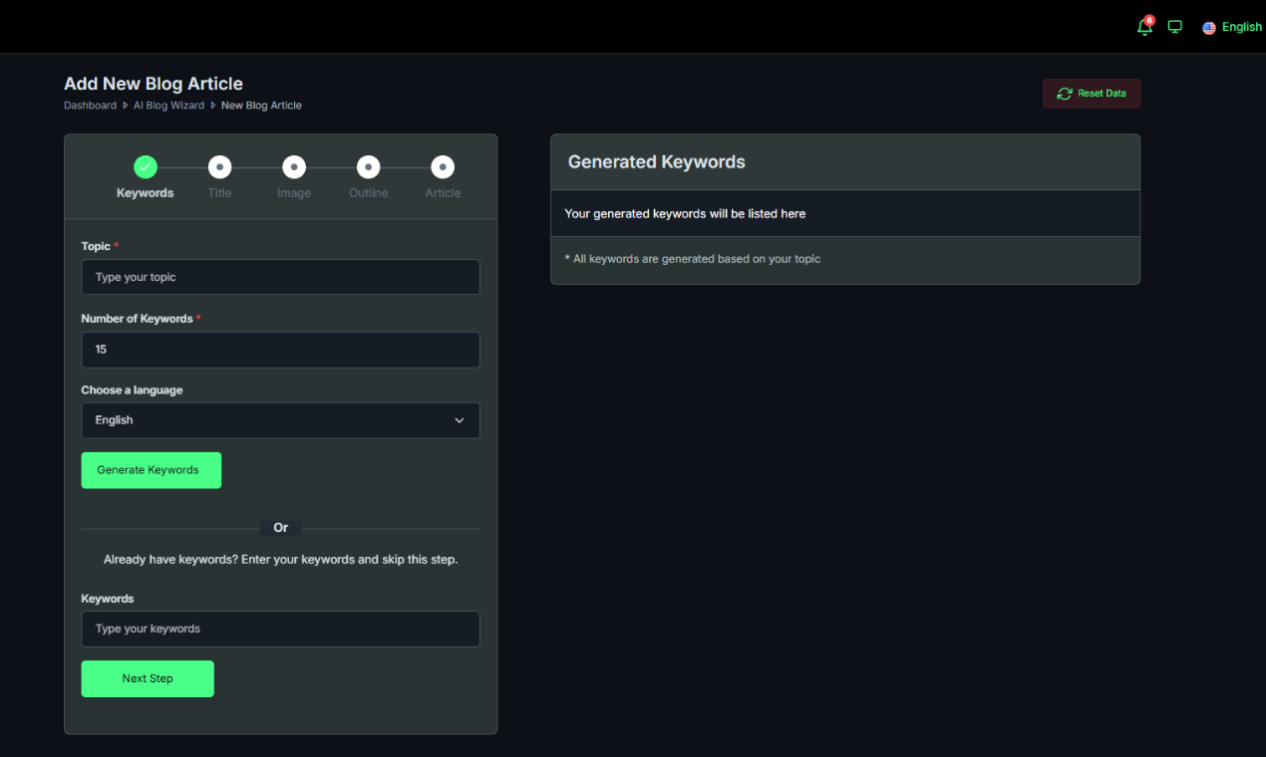Screen dimensions: 1266x757
Task: Click the US flag language icon
Action: pos(1206,27)
